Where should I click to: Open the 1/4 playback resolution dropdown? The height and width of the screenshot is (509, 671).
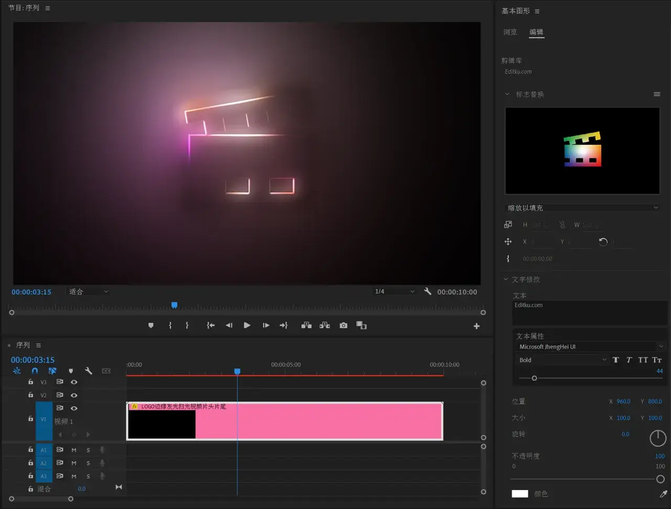[x=394, y=291]
